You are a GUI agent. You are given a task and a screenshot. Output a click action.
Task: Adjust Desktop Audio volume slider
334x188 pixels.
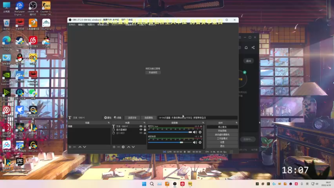[170, 142]
